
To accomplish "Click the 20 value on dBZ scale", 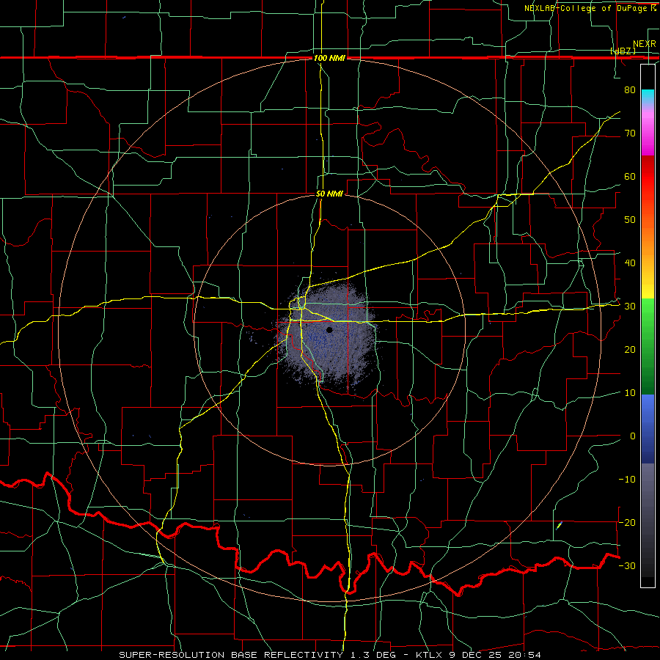I will click(x=630, y=349).
